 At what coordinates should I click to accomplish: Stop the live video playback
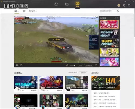[17, 65]
